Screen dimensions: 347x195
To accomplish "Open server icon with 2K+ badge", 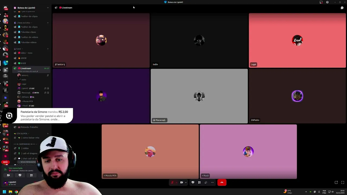I will pos(5,148).
